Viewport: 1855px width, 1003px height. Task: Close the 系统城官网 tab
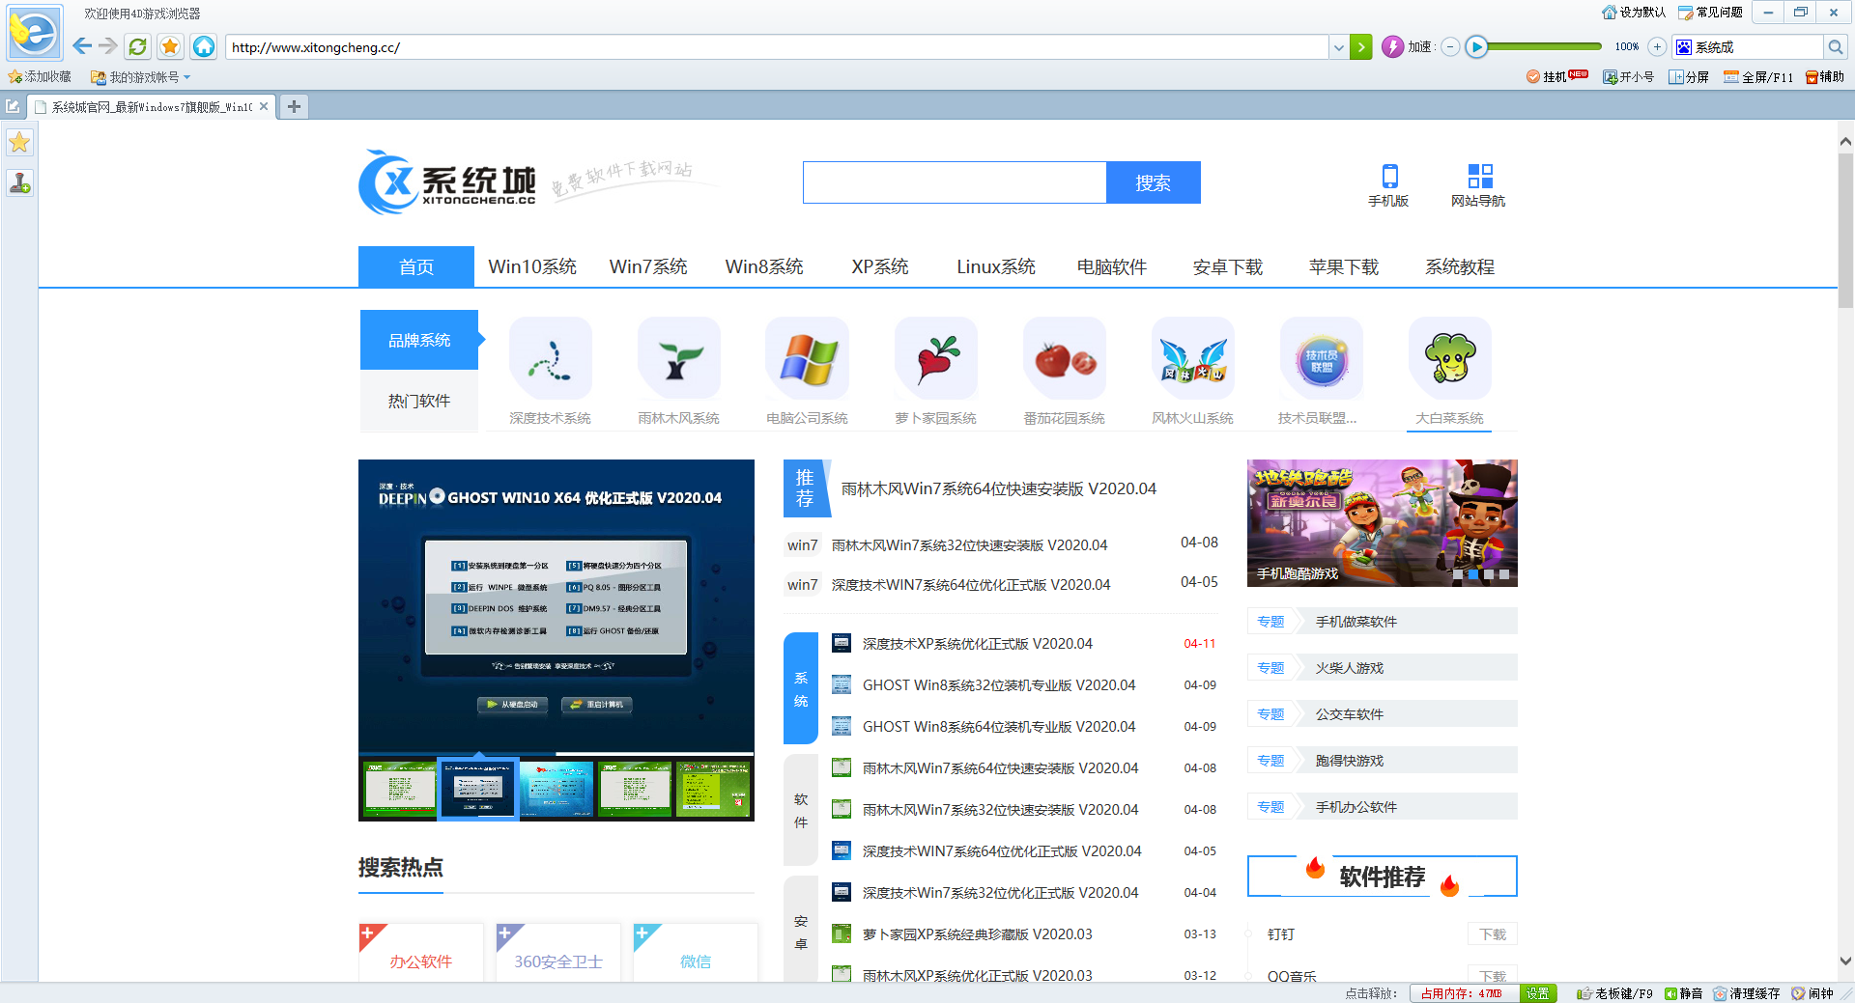click(264, 106)
